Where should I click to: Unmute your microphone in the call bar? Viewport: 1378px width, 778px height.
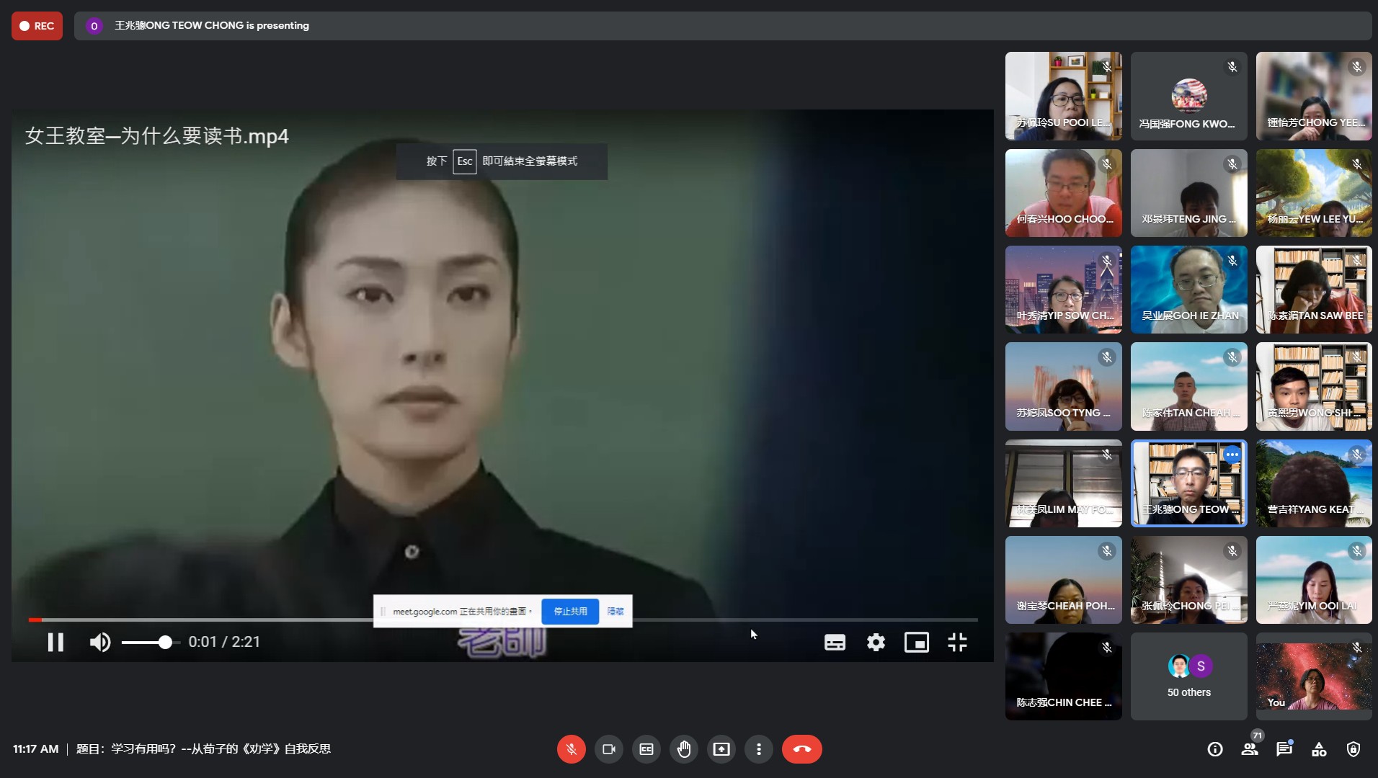point(572,749)
